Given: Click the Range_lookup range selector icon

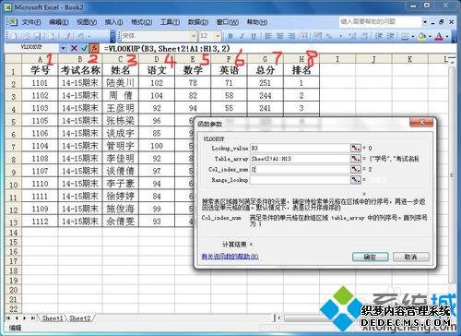Looking at the screenshot, I should pos(356,179).
